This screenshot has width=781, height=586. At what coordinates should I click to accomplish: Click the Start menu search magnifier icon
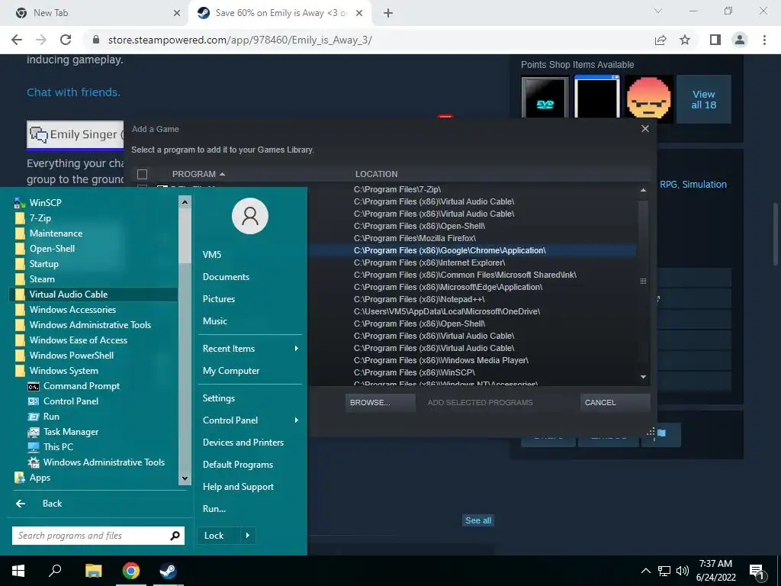pyautogui.click(x=175, y=536)
